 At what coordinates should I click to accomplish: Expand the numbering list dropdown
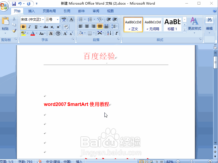pos(94,20)
